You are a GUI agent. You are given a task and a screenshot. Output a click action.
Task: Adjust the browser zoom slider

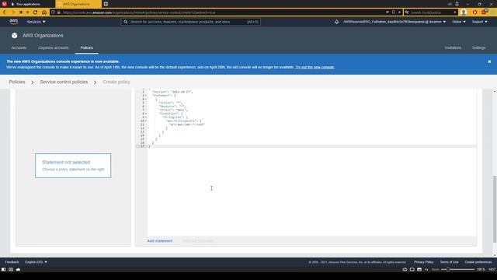tap(448, 269)
